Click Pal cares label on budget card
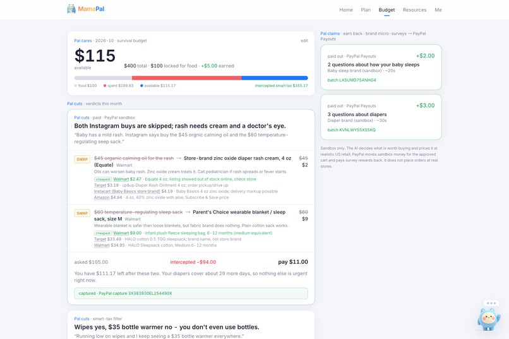509x339 pixels. click(x=83, y=40)
